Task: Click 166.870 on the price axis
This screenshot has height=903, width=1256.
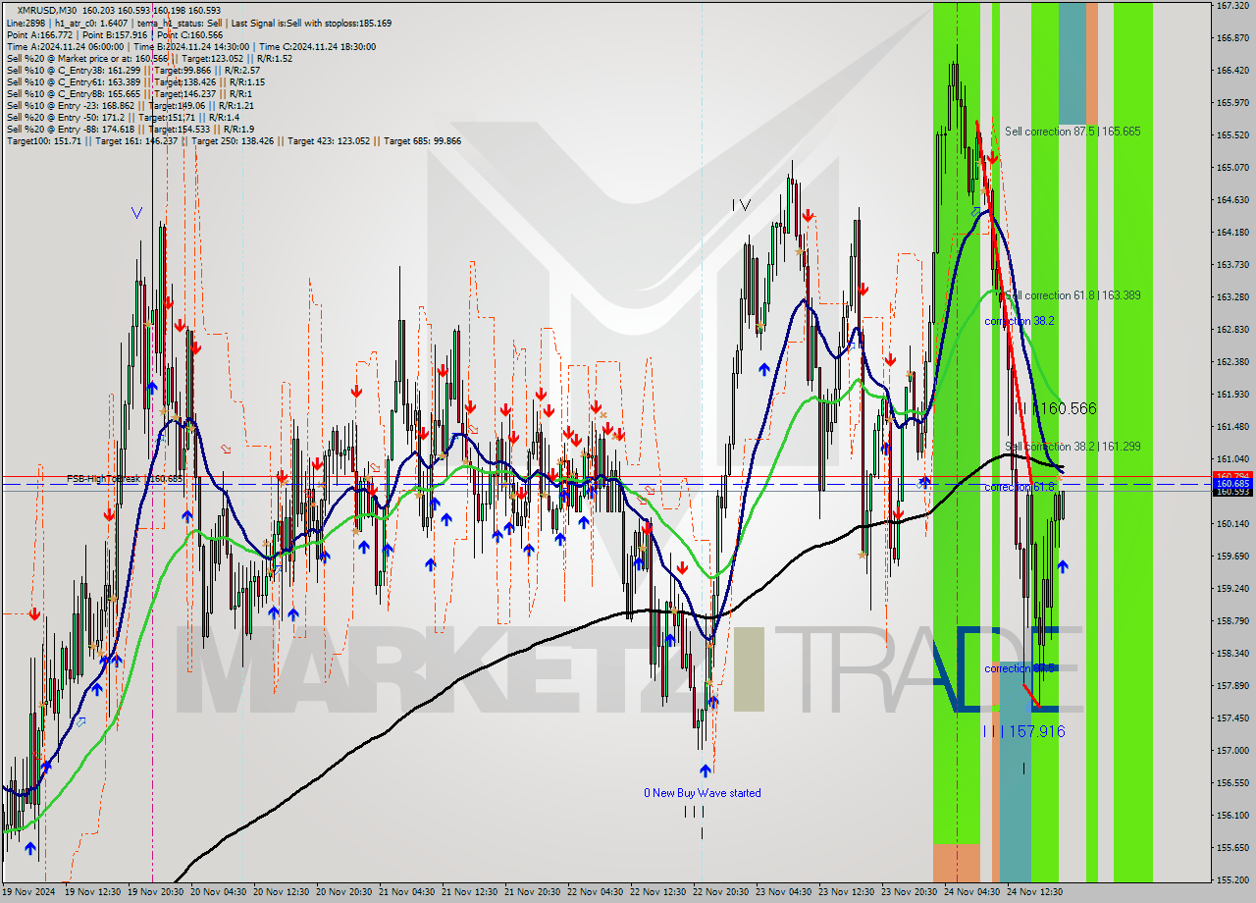Action: click(x=1231, y=38)
